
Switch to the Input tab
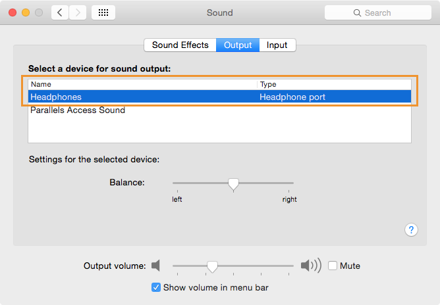(277, 45)
